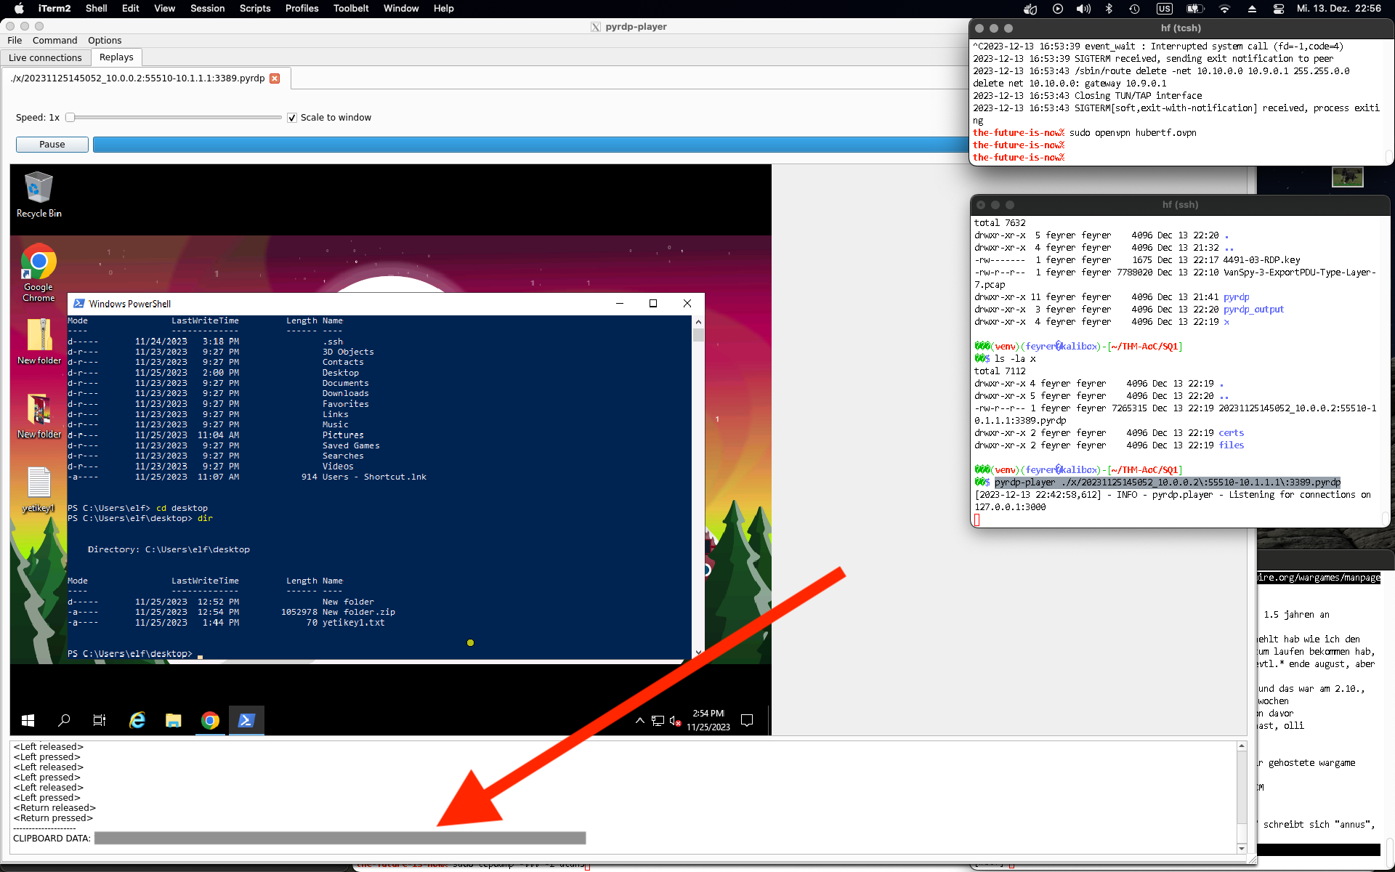Click Chrome icon in Windows taskbar
Screen dimensions: 1395x872
point(210,720)
